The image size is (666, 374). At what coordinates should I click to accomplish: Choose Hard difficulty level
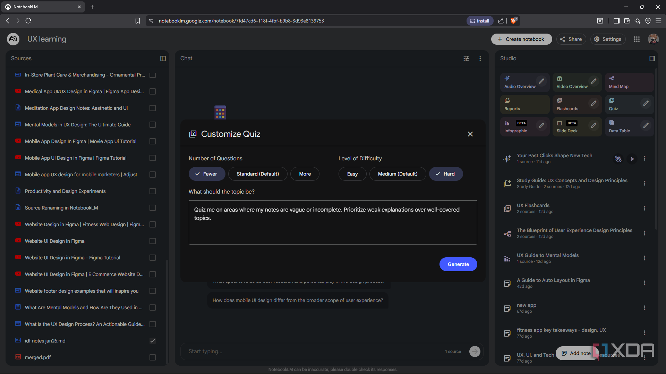pos(446,174)
